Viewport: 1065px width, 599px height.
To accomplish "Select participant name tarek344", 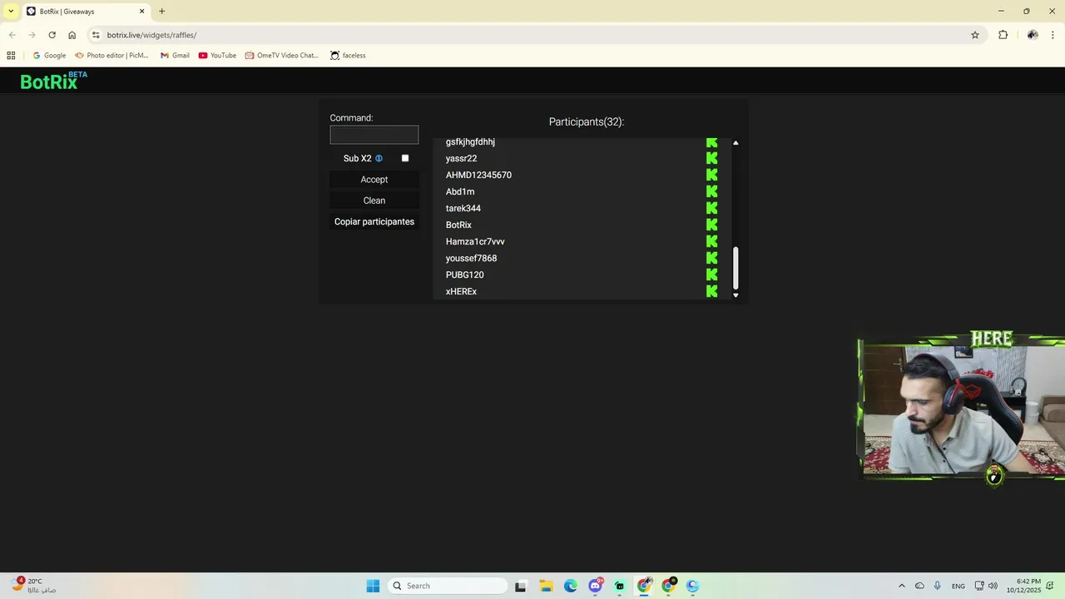I will tap(463, 208).
